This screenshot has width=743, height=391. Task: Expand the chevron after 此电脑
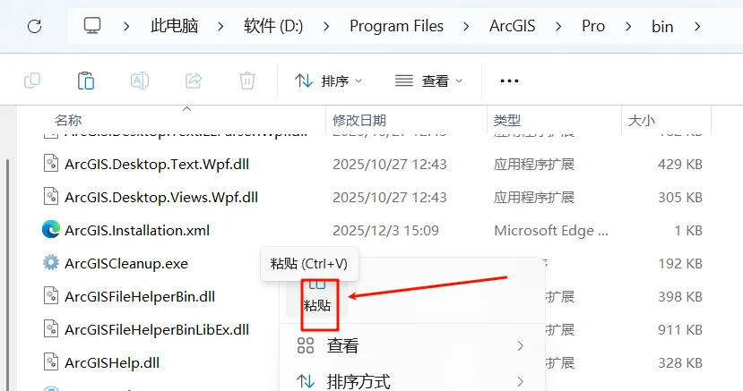[220, 27]
